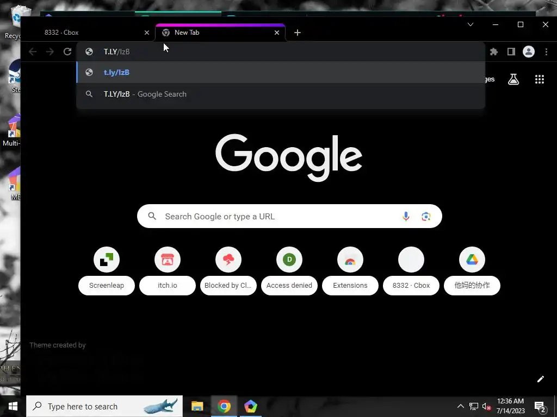Open the notification center icon

coord(540,407)
